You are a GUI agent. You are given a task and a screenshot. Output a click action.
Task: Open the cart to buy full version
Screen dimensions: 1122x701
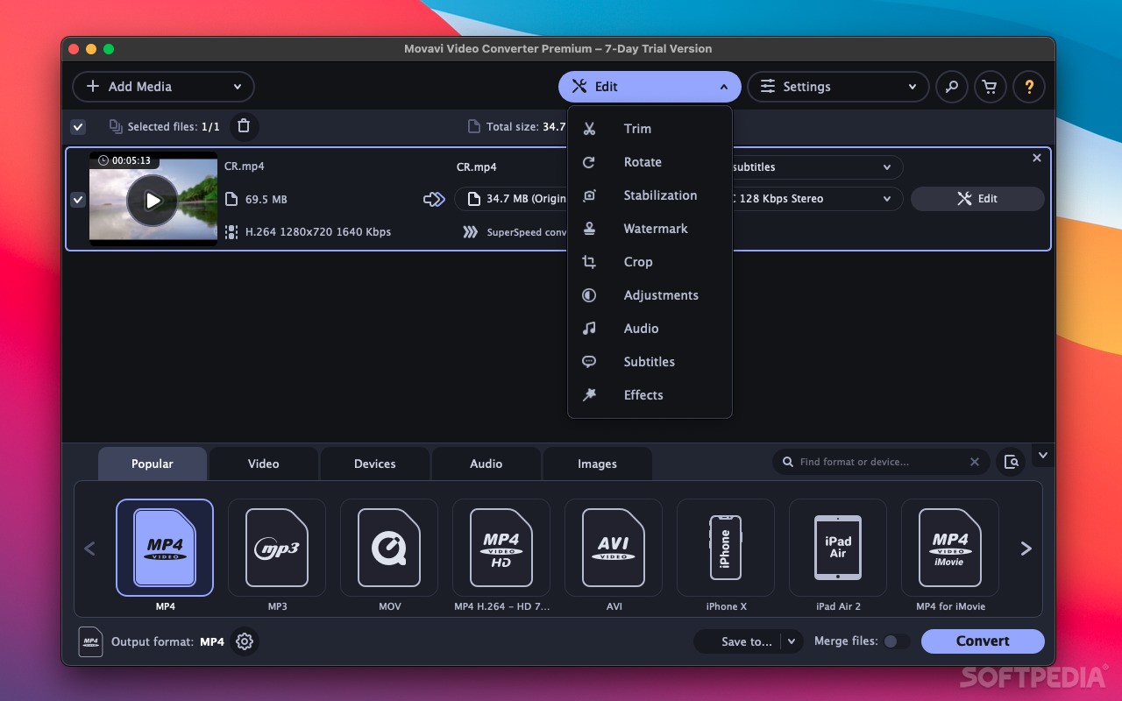coord(990,87)
